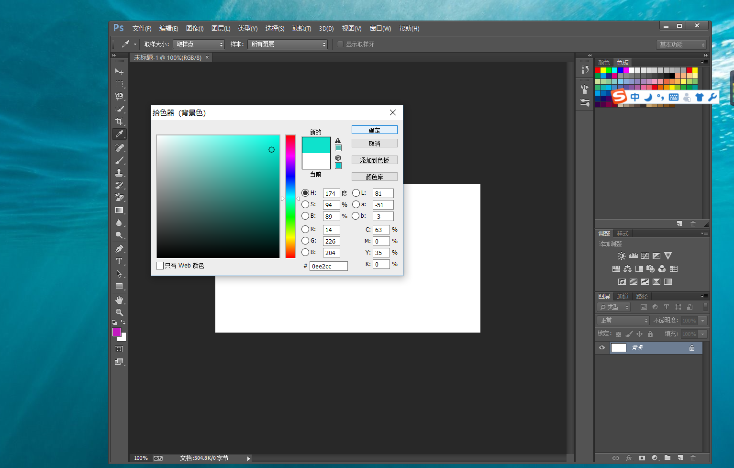This screenshot has width=734, height=468.
Task: Open the layer filter type dropdown
Action: [x=614, y=307]
